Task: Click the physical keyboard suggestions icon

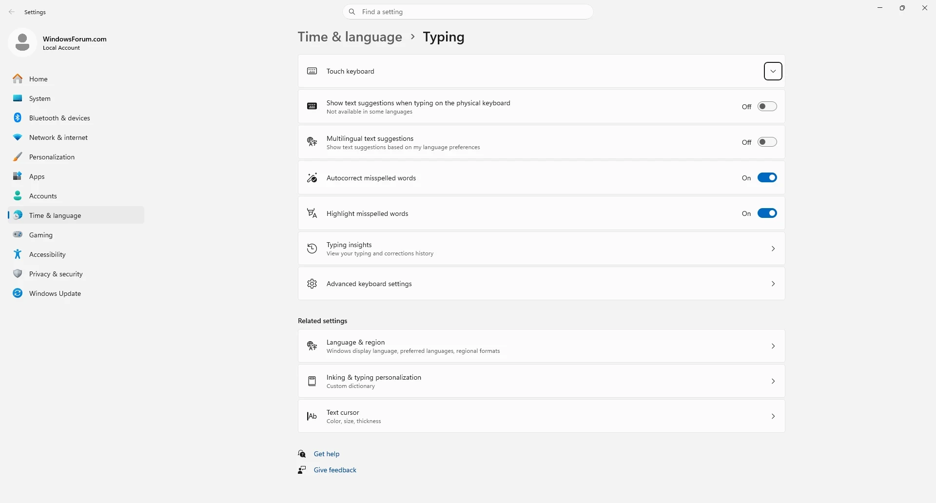Action: click(x=312, y=106)
